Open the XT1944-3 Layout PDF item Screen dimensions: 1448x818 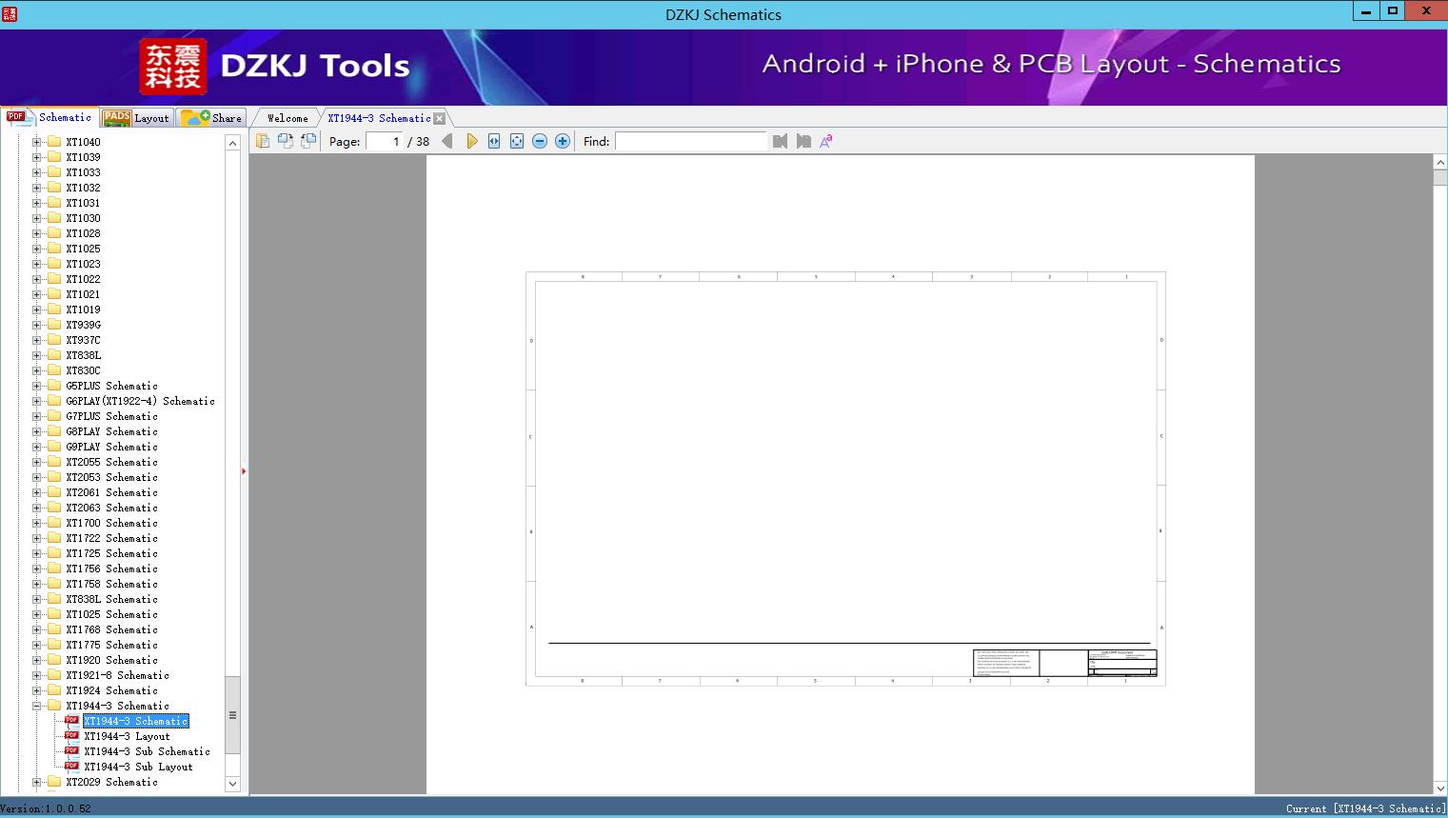click(127, 736)
